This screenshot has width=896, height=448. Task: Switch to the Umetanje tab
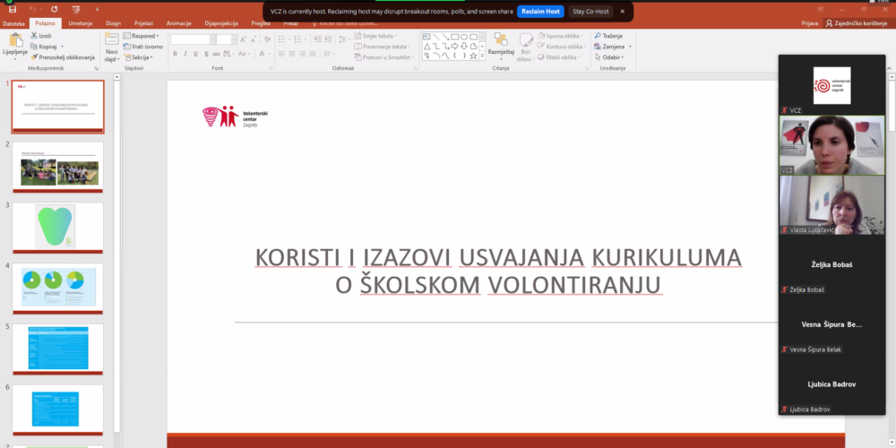click(x=80, y=23)
